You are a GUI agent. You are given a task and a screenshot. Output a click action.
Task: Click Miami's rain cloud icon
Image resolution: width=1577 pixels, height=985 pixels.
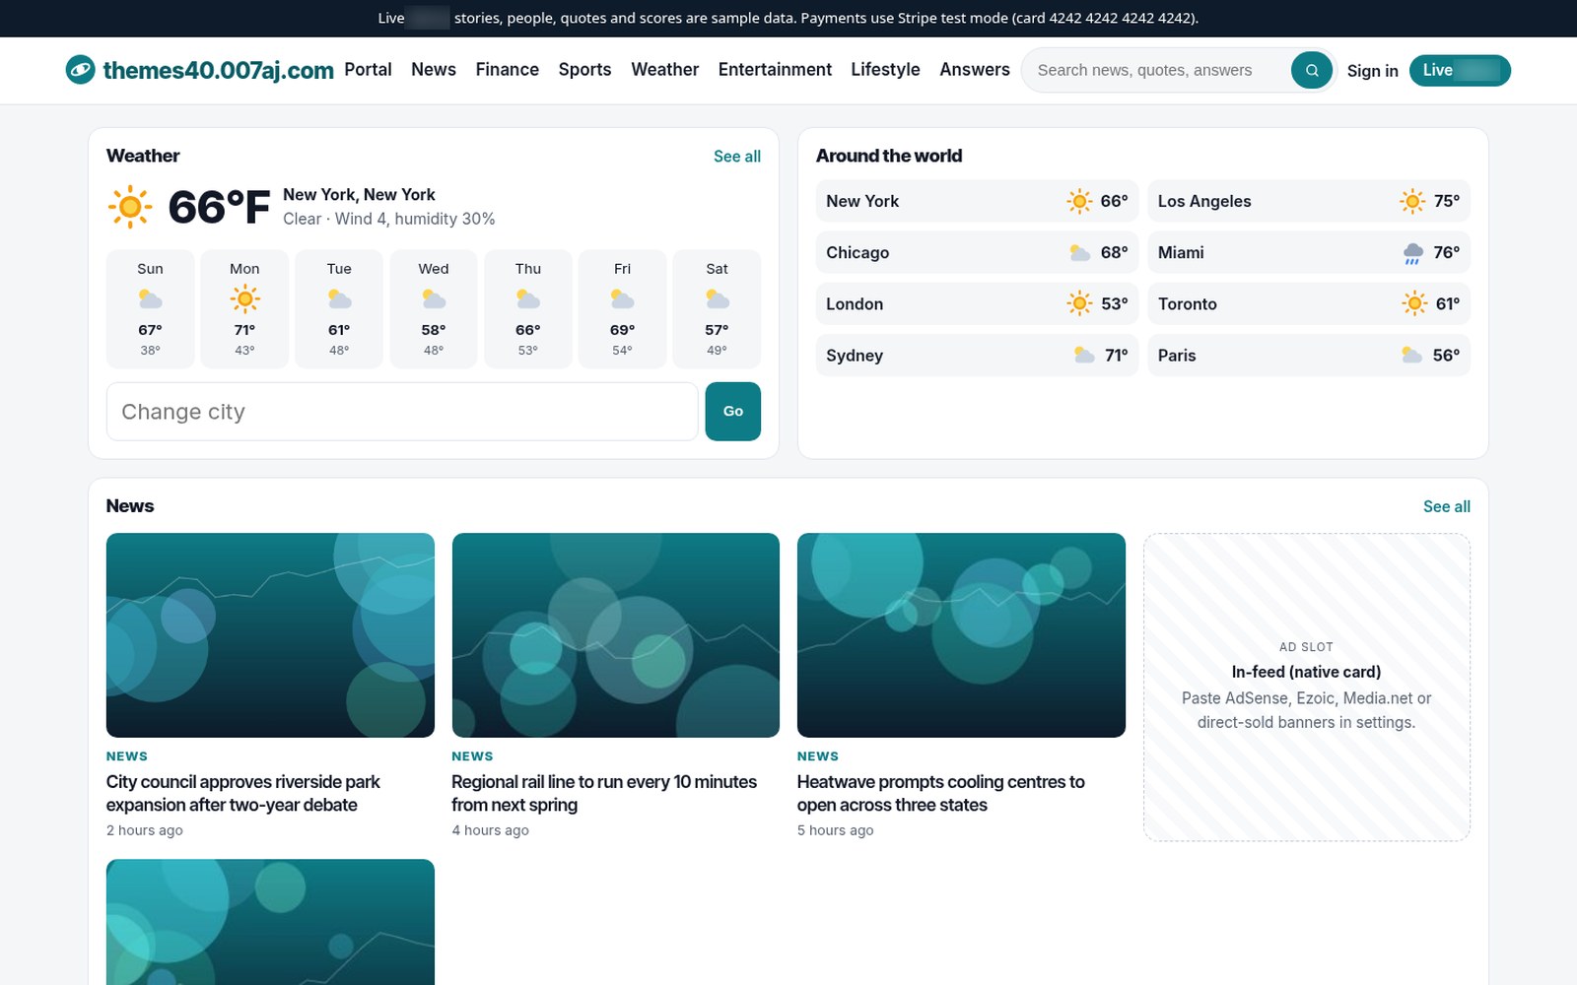(x=1412, y=253)
